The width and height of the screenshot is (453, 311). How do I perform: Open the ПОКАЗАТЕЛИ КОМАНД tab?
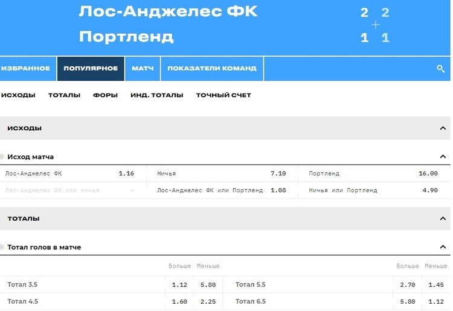(212, 69)
